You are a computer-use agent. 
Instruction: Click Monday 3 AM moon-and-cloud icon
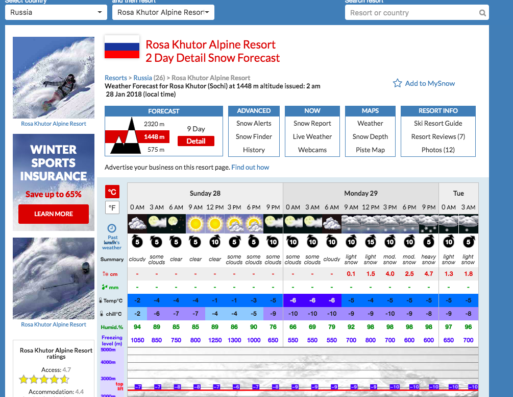coord(312,224)
